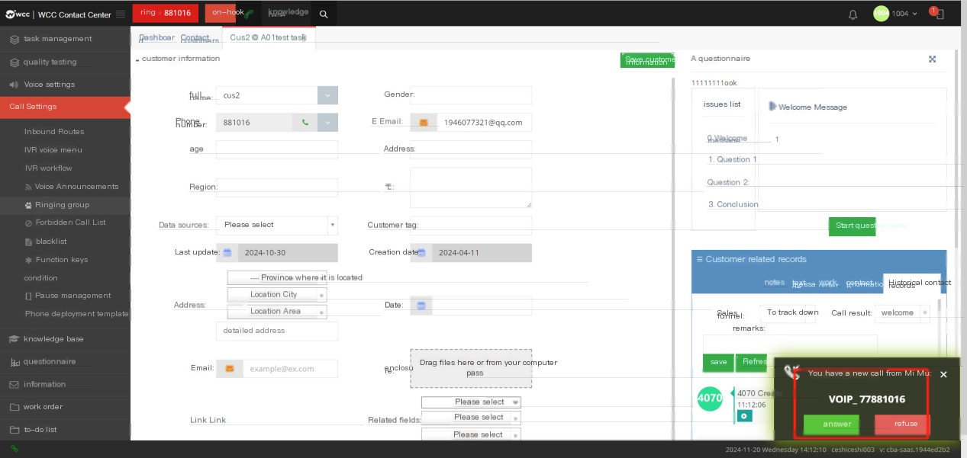The width and height of the screenshot is (967, 458).
Task: Open the Location Area dropdown
Action: (277, 311)
